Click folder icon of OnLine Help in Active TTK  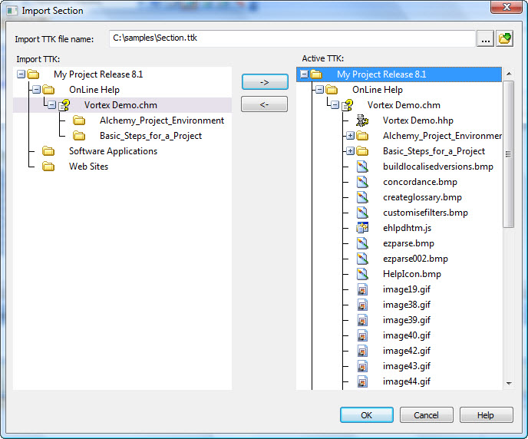[332, 90]
